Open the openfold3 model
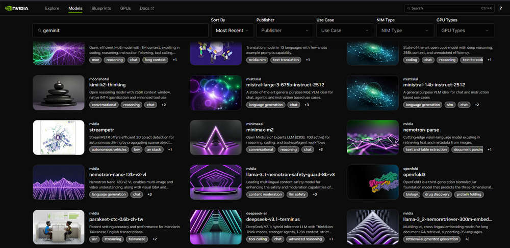The height and width of the screenshot is (248, 510). pyautogui.click(x=415, y=175)
